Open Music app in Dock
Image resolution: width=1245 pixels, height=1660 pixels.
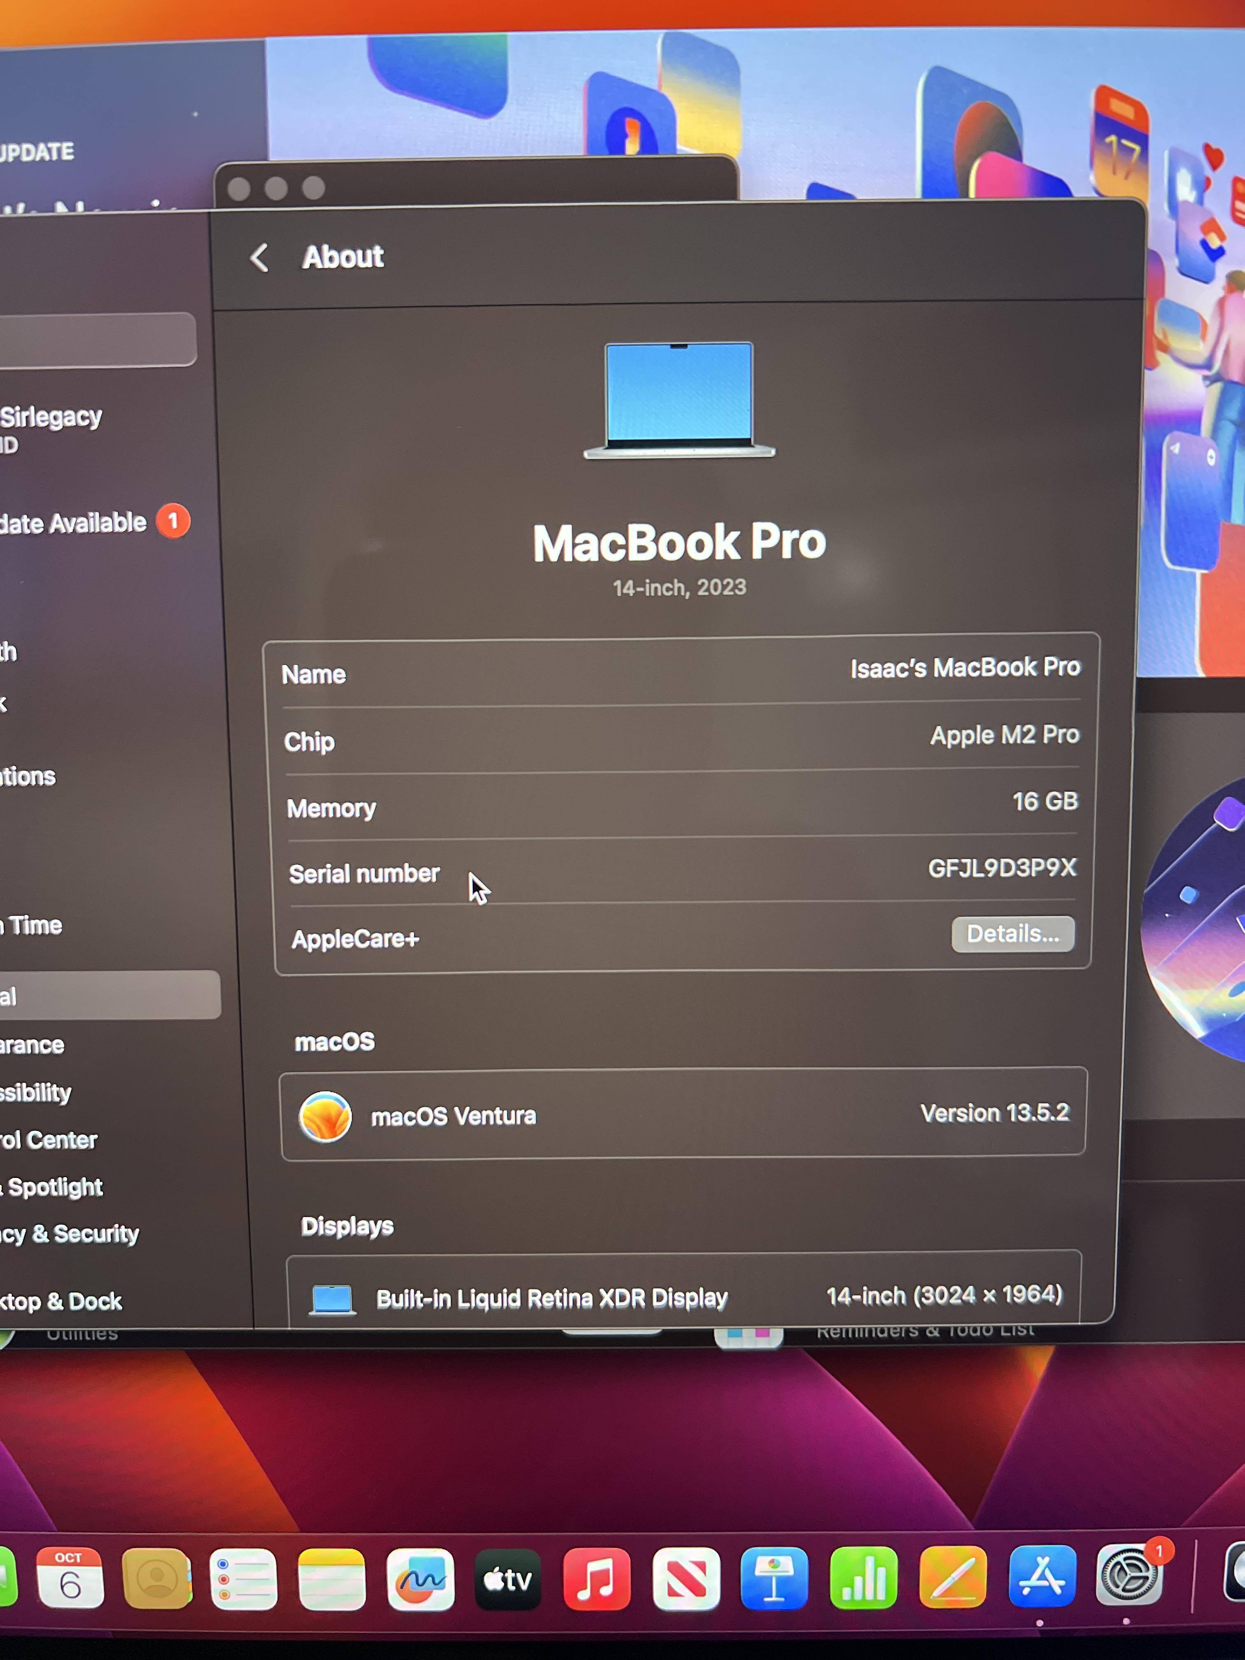(597, 1579)
